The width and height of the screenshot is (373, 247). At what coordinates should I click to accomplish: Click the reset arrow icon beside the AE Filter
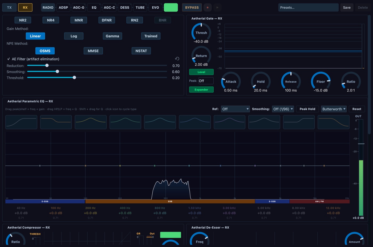click(177, 59)
